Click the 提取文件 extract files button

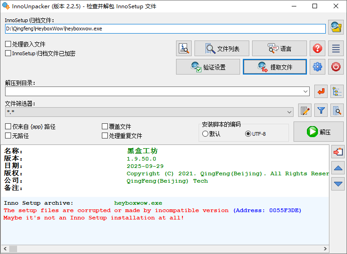275,67
